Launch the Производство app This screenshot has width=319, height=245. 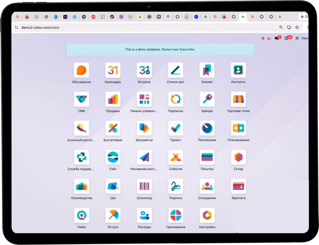pyautogui.click(x=81, y=186)
